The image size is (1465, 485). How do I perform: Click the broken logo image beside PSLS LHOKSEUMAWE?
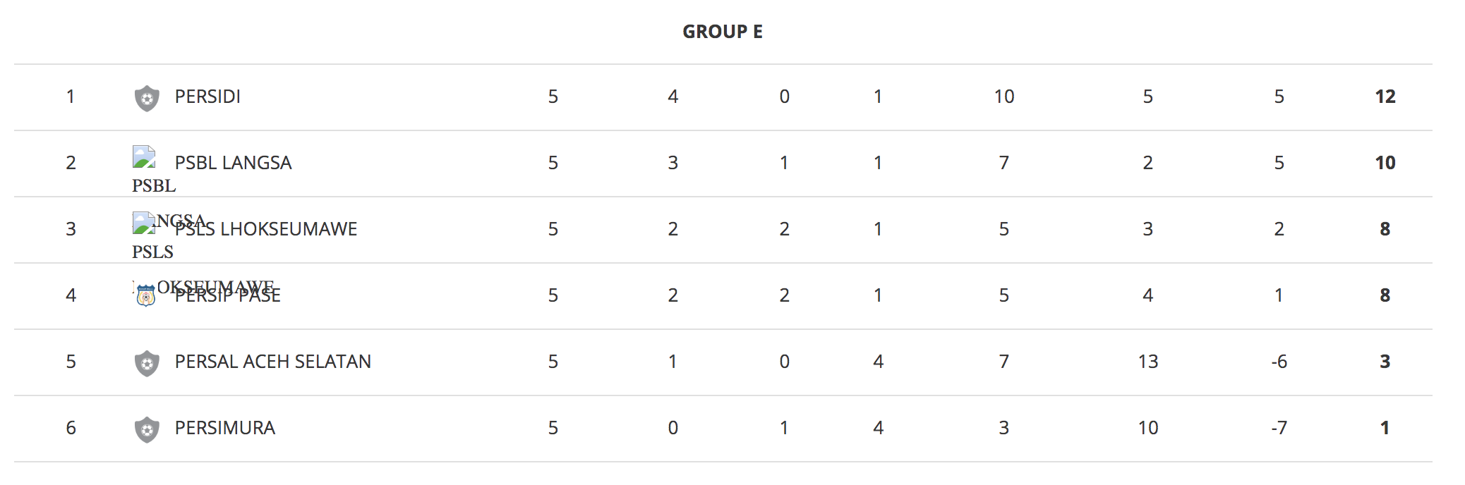144,223
